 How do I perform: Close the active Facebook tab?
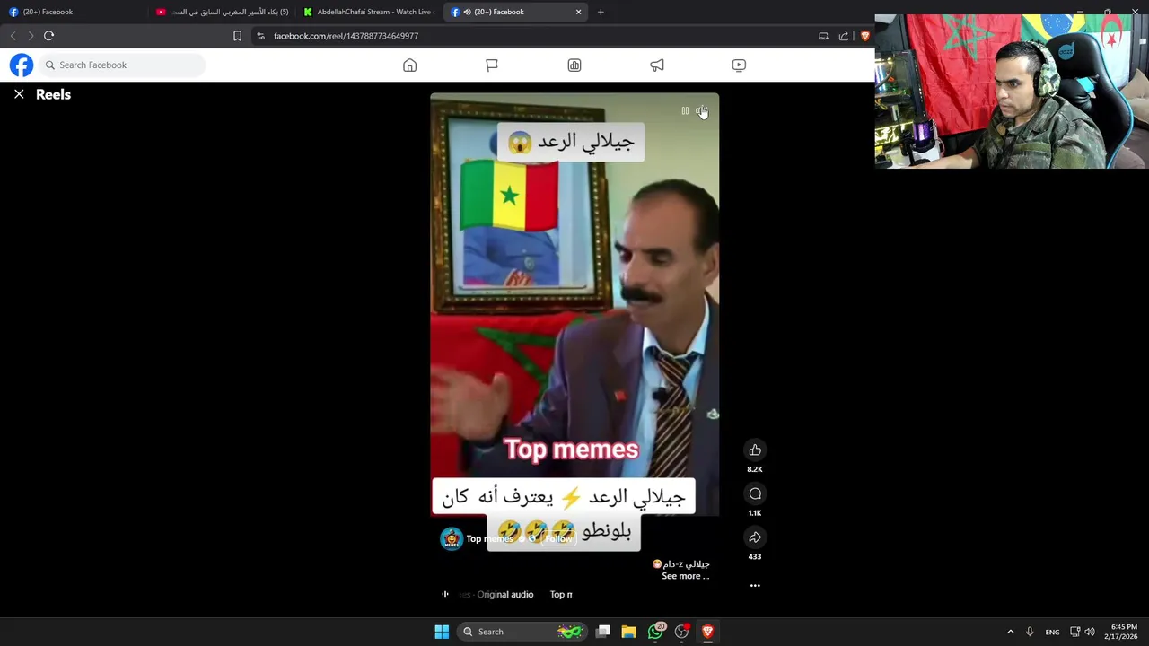(x=578, y=12)
